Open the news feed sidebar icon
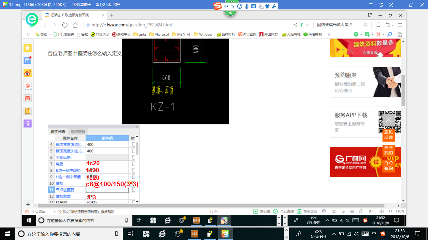This screenshot has height=240, width=428. point(28,60)
